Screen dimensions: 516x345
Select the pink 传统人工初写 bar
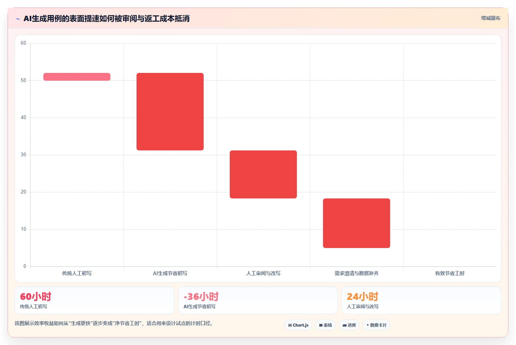point(77,77)
